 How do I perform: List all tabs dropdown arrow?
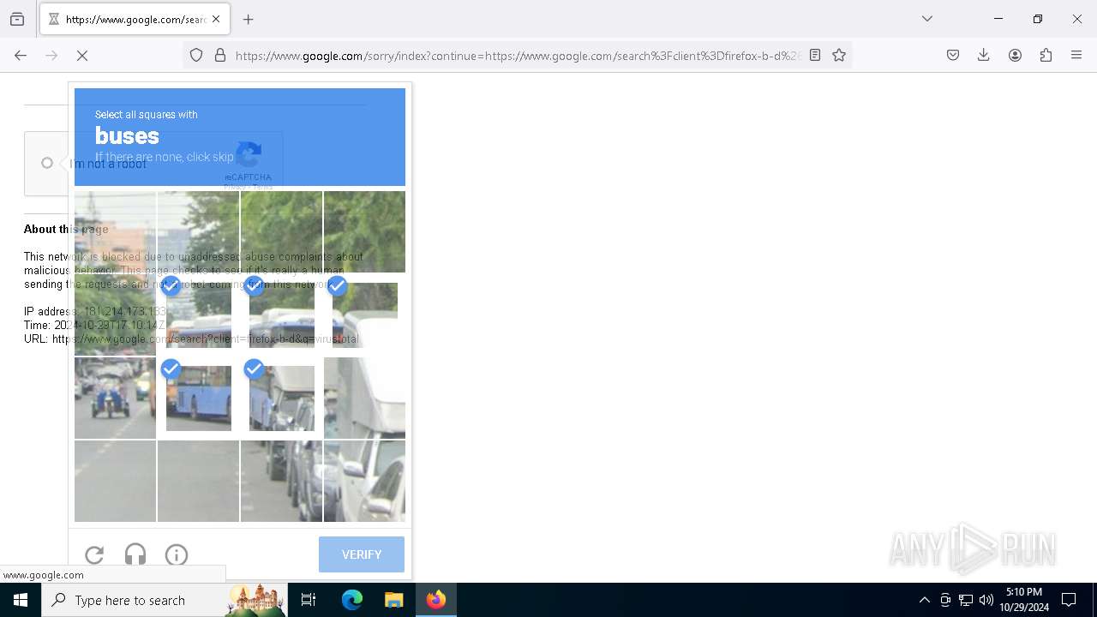pyautogui.click(x=927, y=19)
